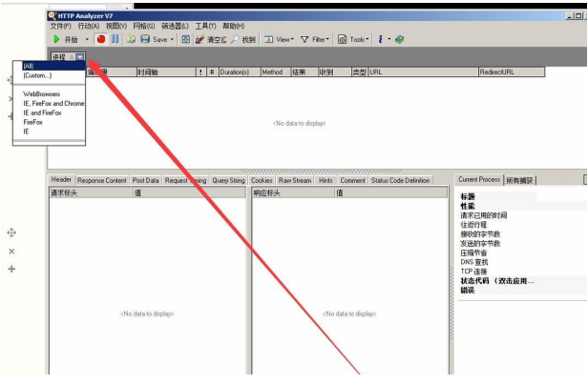This screenshot has height=384, width=588.
Task: Click the 收到 column header
Action: click(x=334, y=71)
